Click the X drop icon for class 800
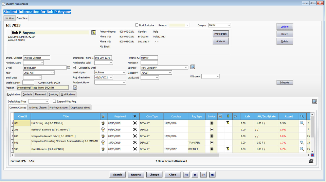The width and height of the screenshot is (326, 182). point(135,136)
